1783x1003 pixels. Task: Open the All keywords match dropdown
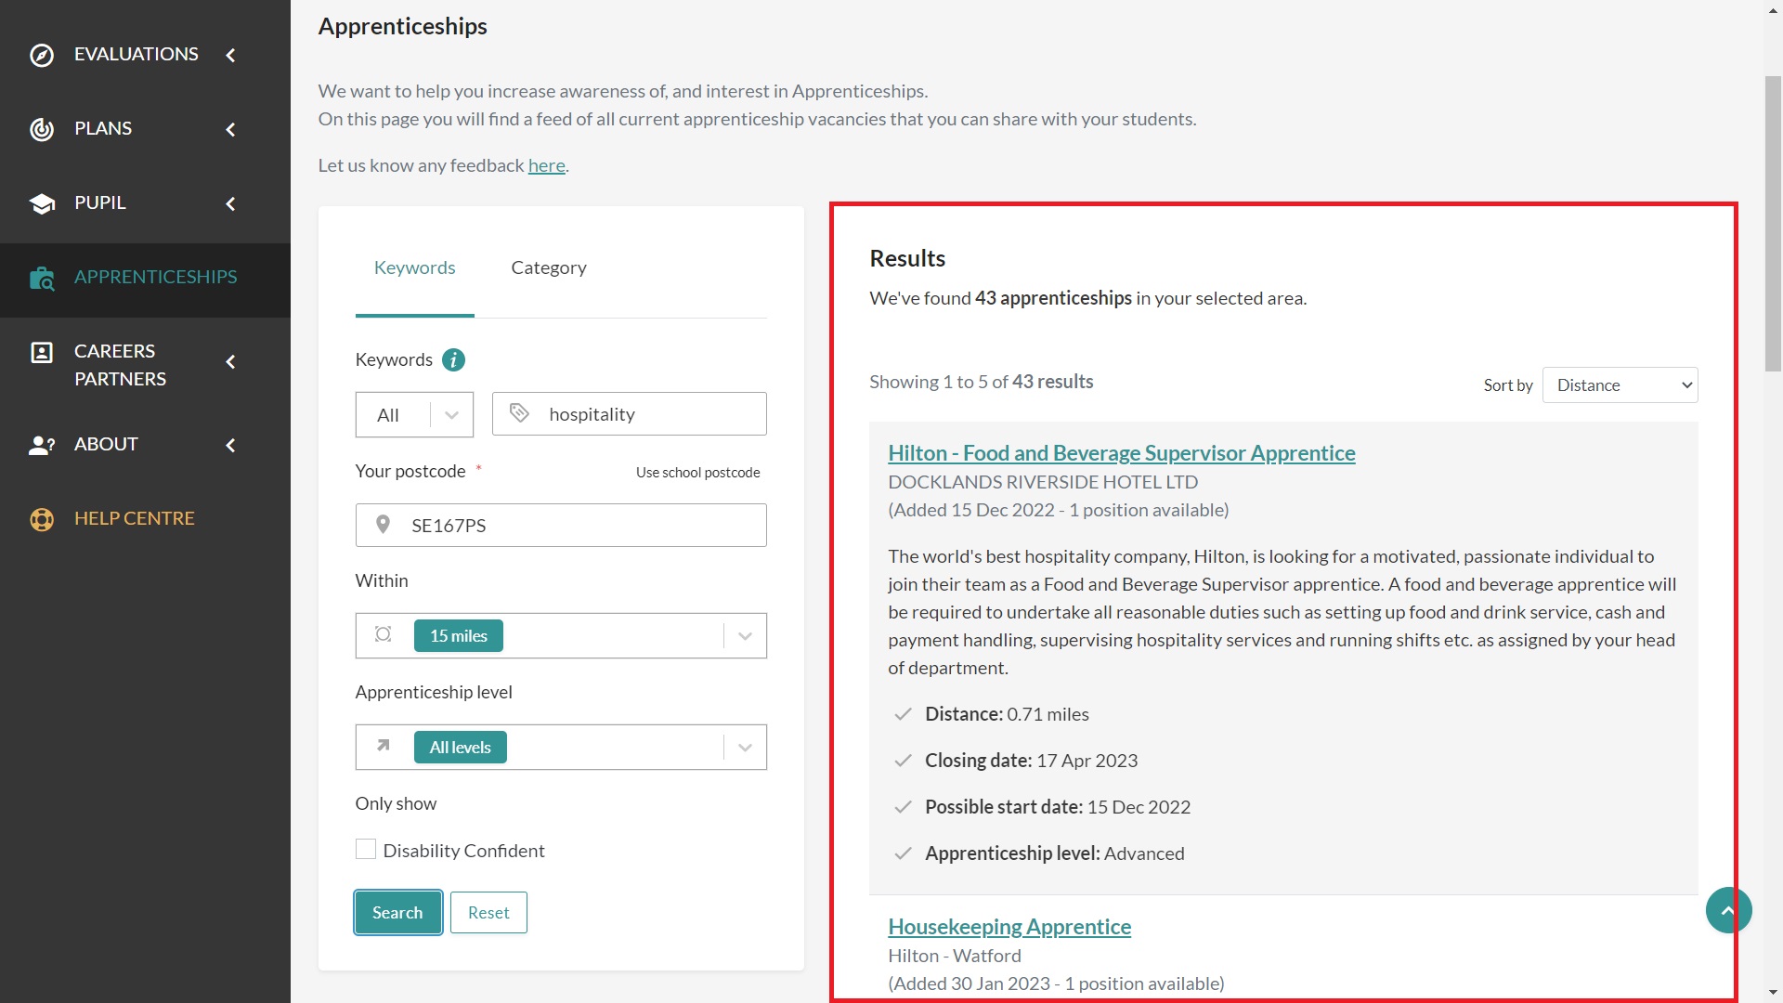click(414, 414)
